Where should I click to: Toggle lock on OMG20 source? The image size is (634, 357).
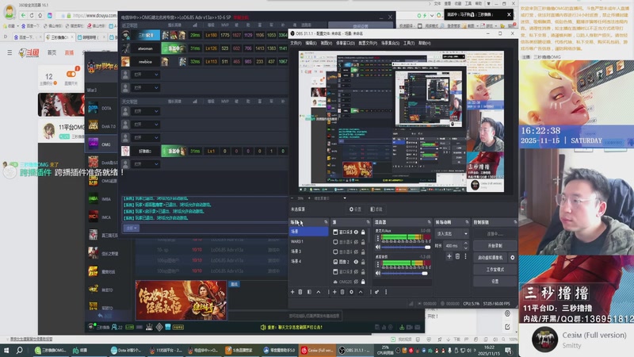(x=363, y=282)
